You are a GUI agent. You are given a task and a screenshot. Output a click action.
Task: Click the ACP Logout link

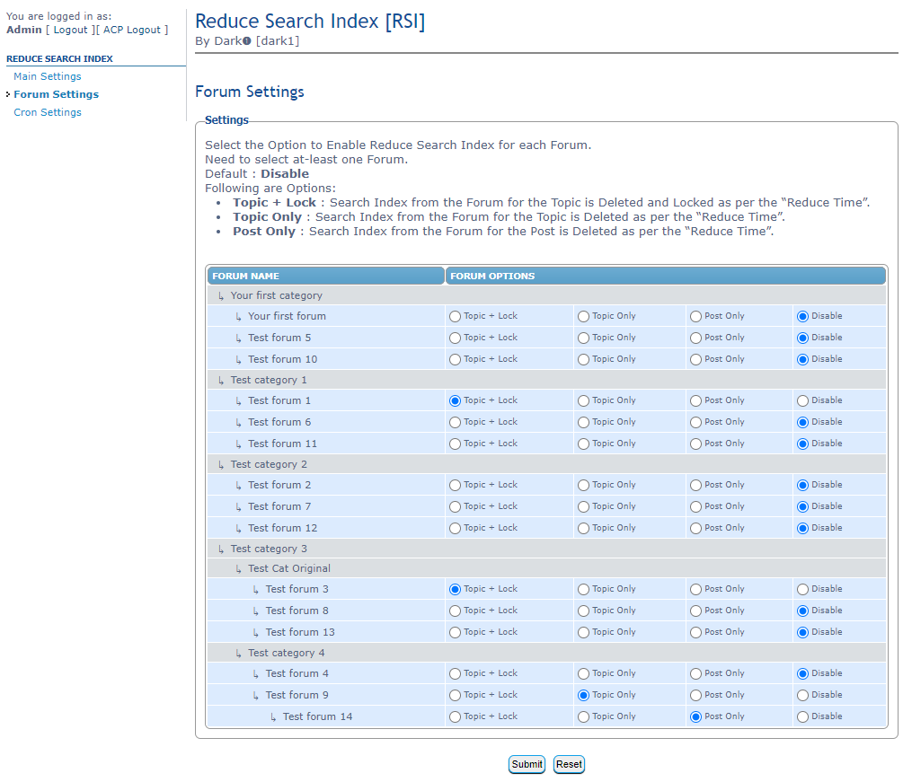(132, 30)
